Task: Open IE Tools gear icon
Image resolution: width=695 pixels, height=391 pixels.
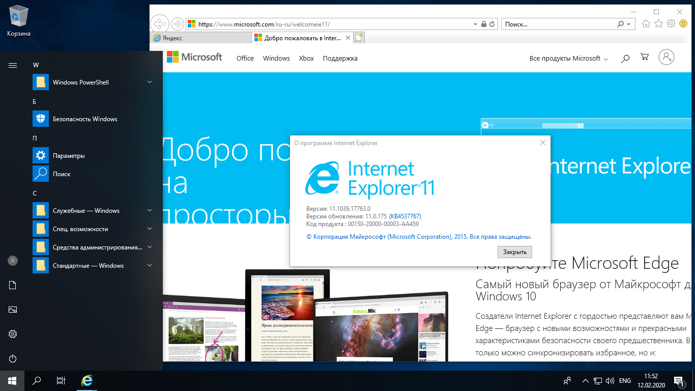Action: 671,24
